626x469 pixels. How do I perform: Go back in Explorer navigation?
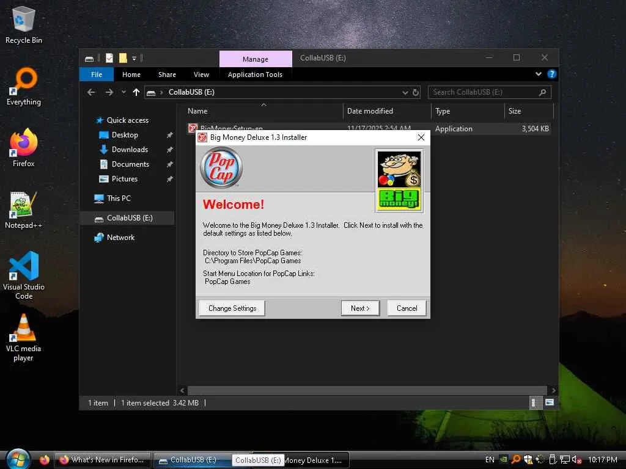(91, 93)
